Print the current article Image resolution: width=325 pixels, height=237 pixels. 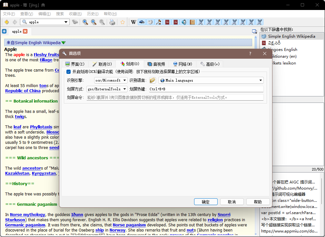pyautogui.click(x=112, y=22)
